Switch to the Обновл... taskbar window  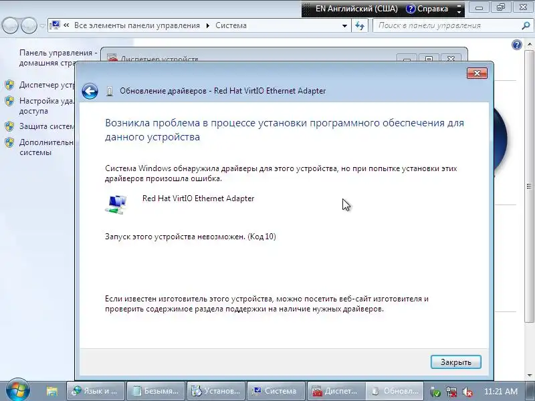(x=395, y=391)
